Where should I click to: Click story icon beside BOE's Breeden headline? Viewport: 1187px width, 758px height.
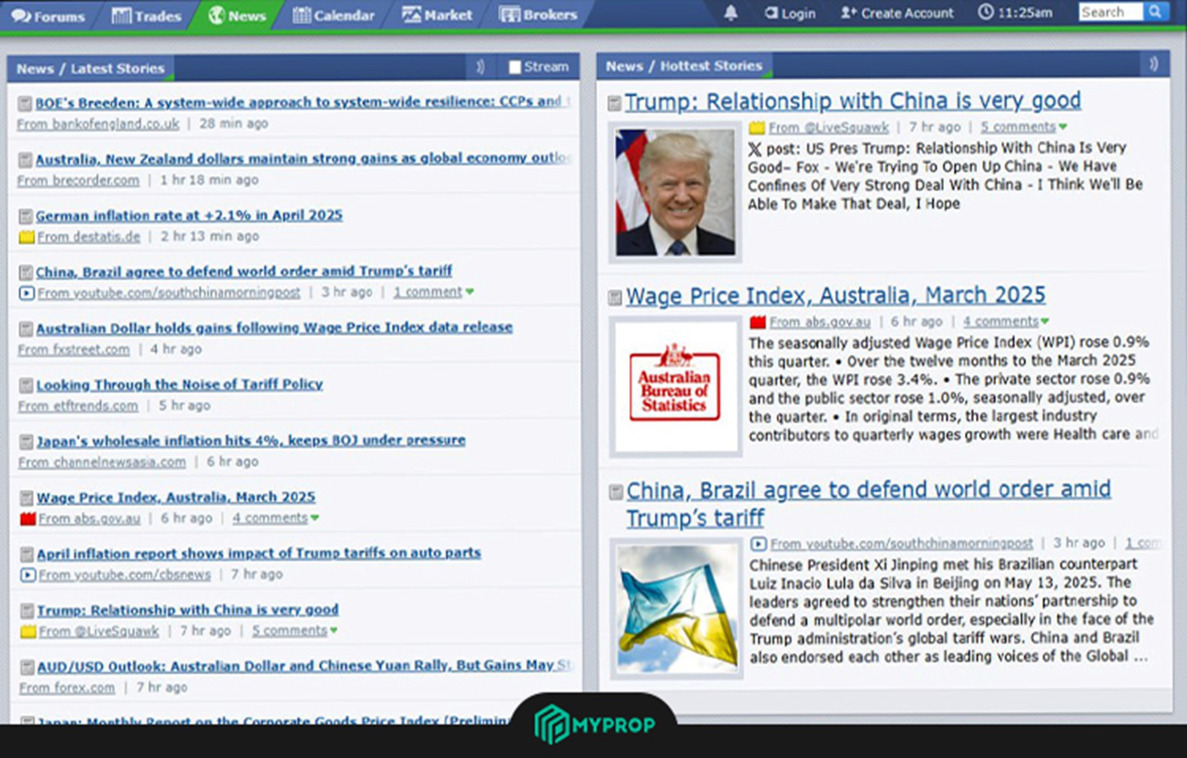[x=25, y=103]
